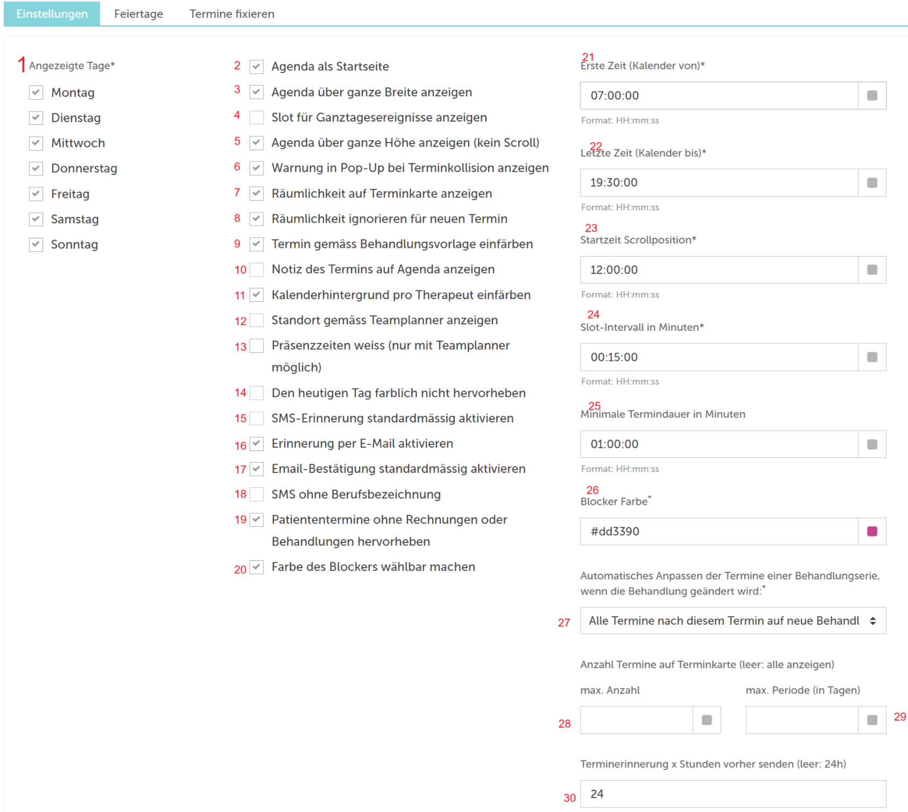The width and height of the screenshot is (908, 812).
Task: Enable Slot für Ganztagesereignisse anzeigen
Action: click(x=257, y=117)
